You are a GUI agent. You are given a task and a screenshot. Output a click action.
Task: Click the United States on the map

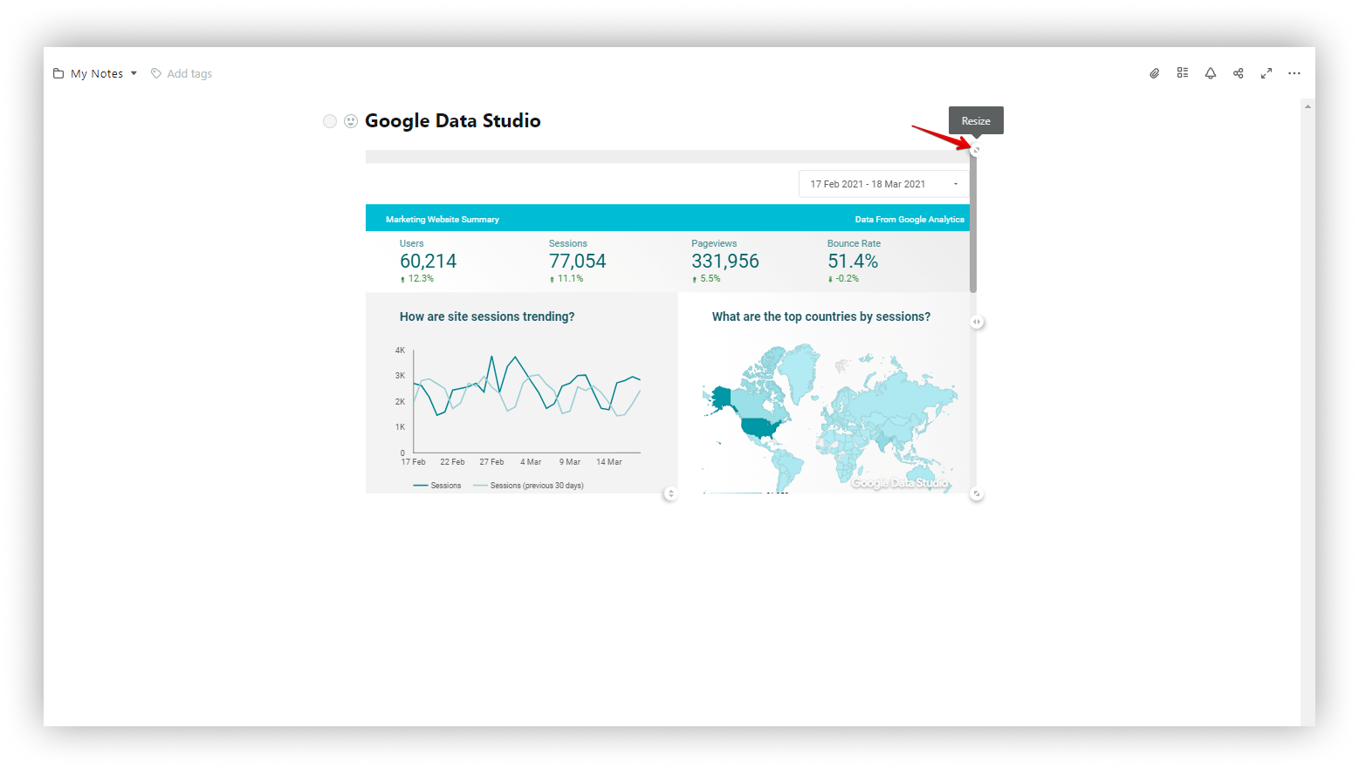click(759, 428)
